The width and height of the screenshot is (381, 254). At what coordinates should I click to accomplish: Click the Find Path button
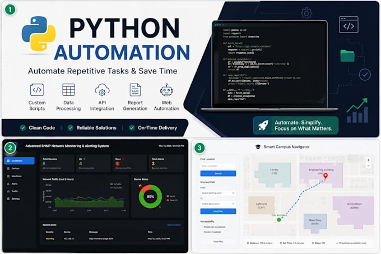218,211
